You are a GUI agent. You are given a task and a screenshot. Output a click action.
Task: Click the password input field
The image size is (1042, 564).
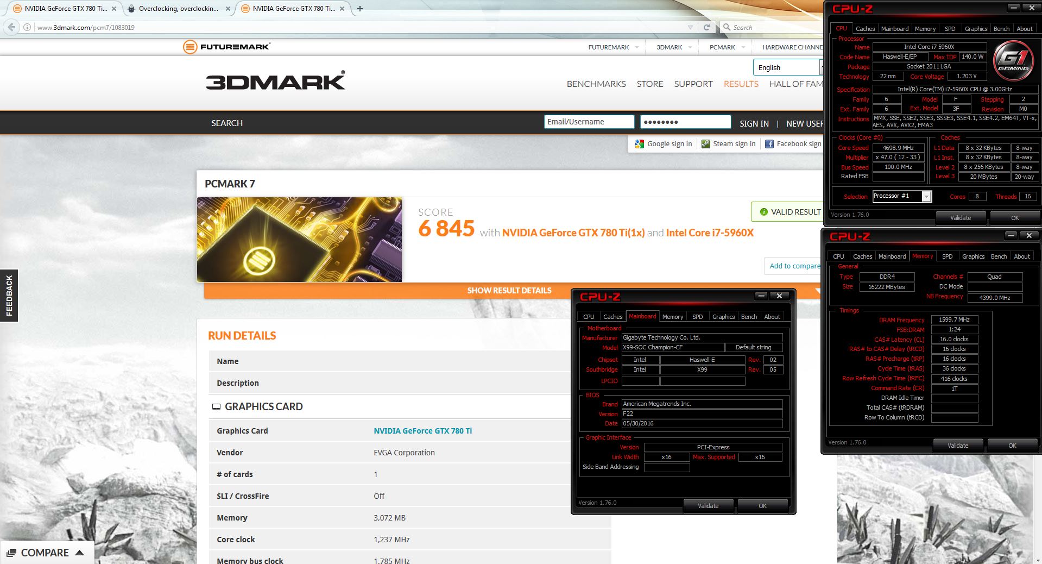point(685,122)
